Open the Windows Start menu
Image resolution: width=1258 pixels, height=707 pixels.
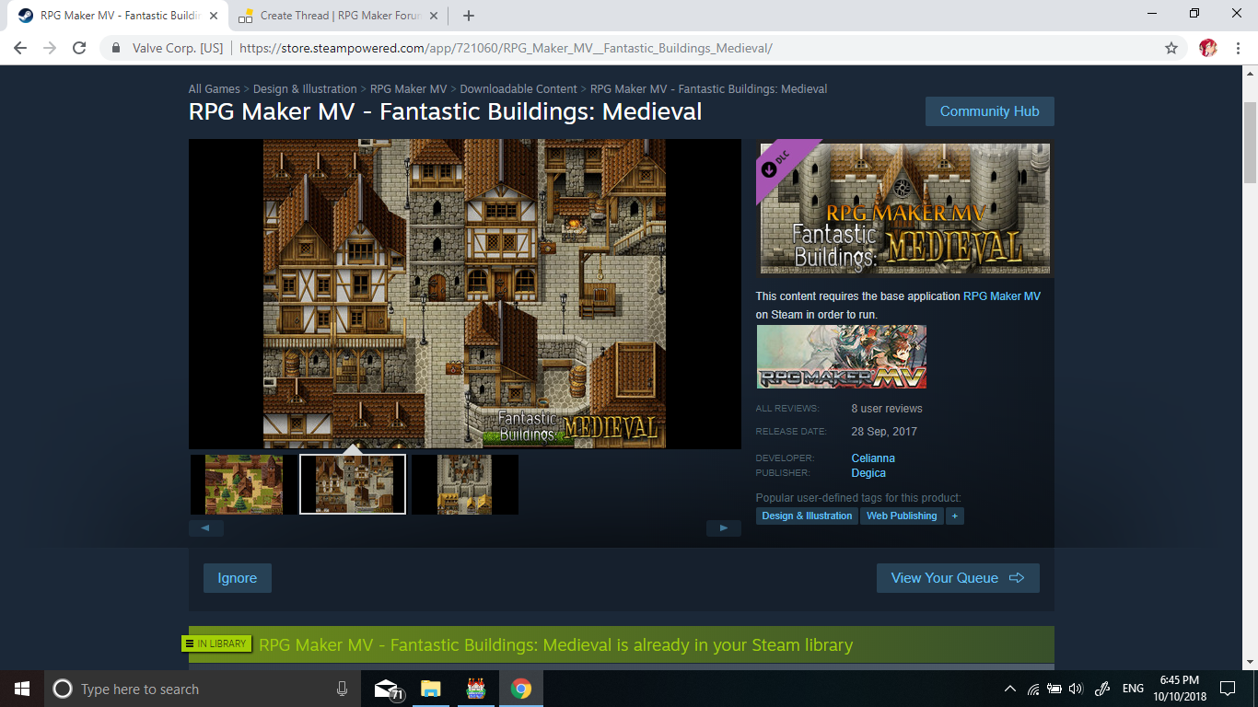[22, 689]
